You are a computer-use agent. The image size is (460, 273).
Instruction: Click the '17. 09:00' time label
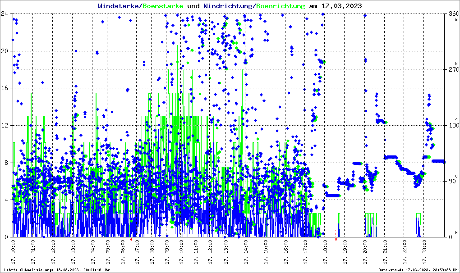coord(166,252)
